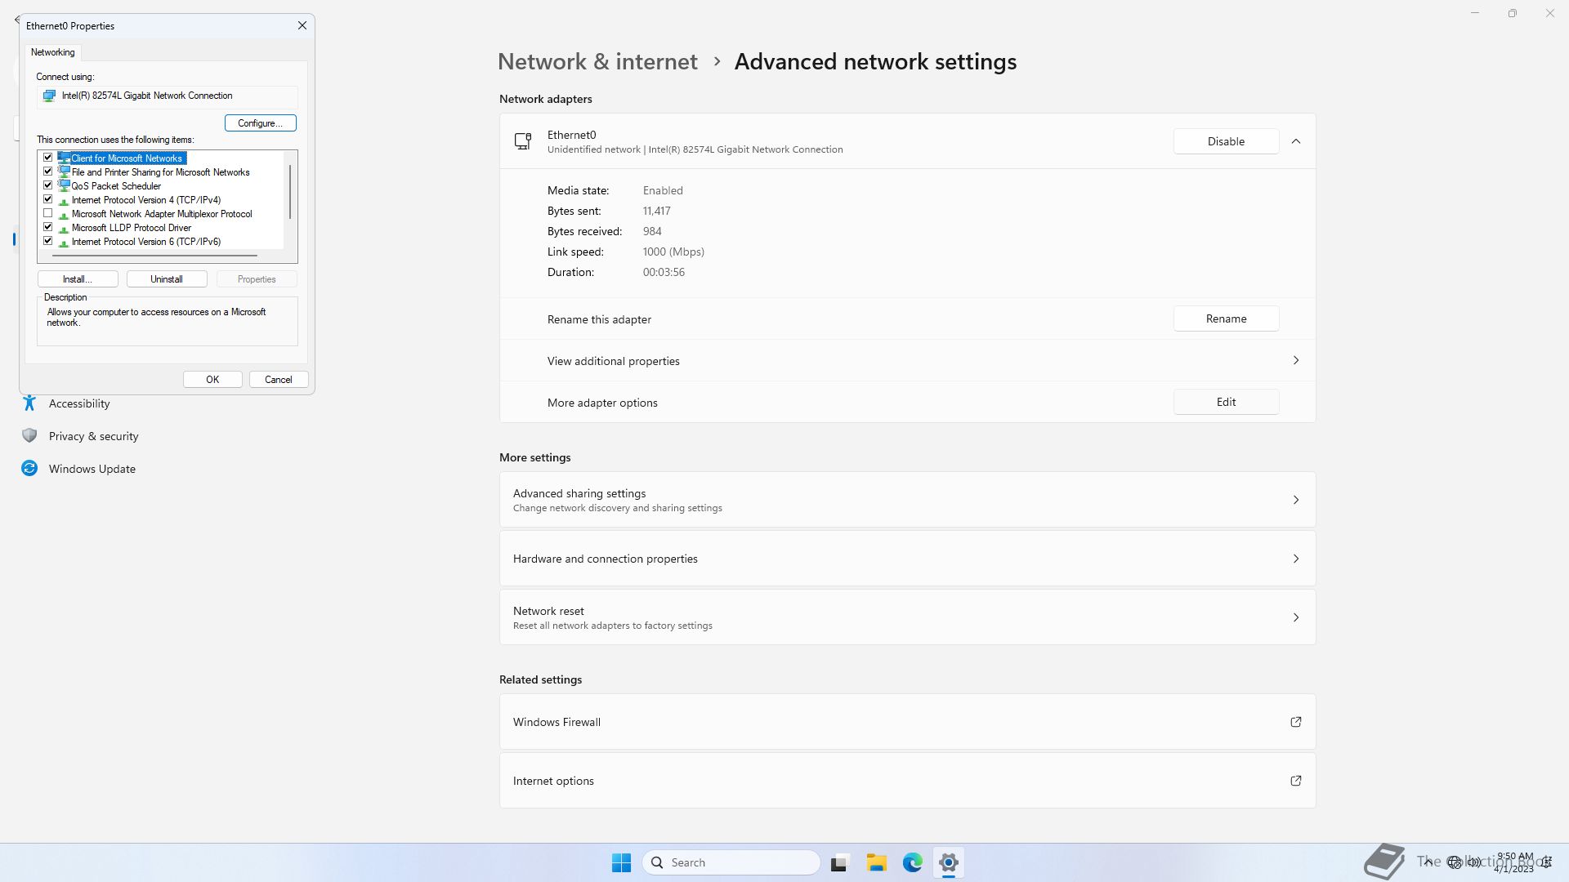The width and height of the screenshot is (1569, 882).
Task: Close the Ethernet0 Properties dialog
Action: [302, 25]
